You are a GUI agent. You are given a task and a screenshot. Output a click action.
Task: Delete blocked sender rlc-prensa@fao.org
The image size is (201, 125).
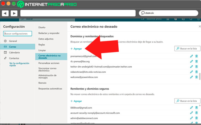(196, 61)
